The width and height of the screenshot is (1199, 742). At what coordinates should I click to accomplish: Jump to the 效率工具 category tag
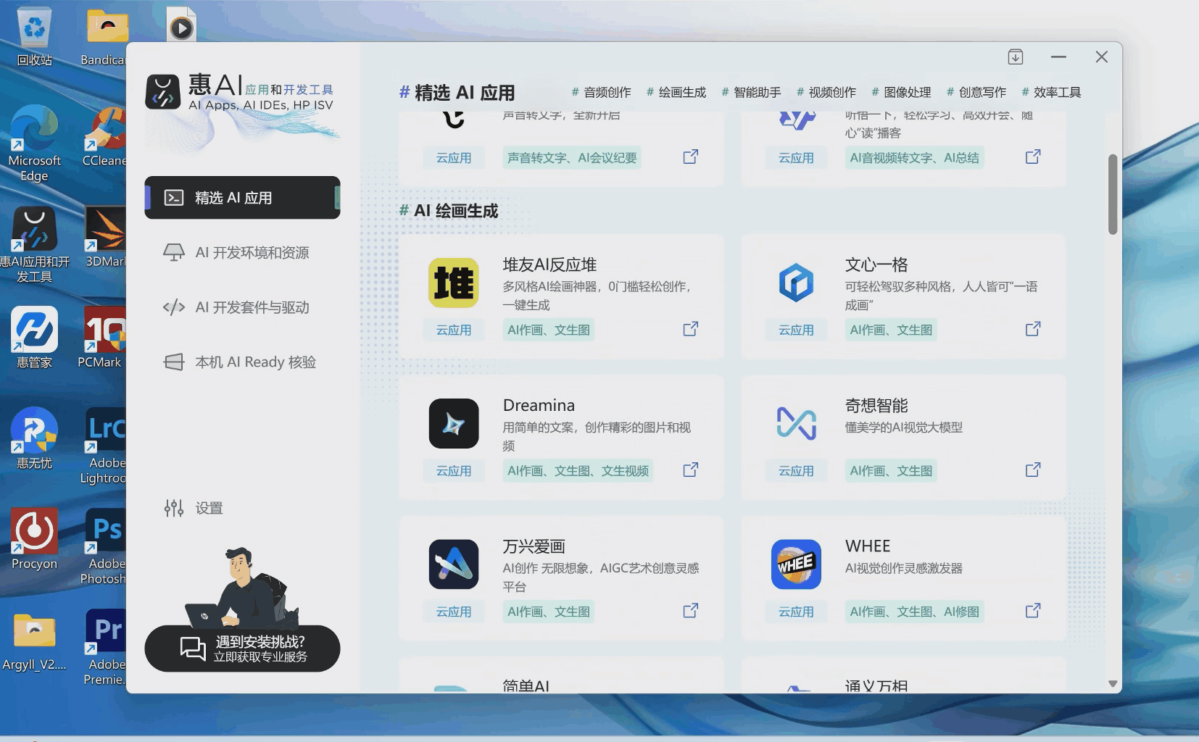(1051, 92)
